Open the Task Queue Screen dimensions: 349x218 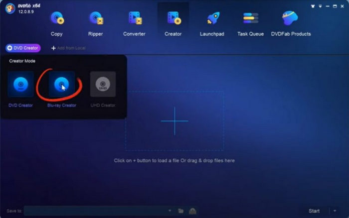251,24
